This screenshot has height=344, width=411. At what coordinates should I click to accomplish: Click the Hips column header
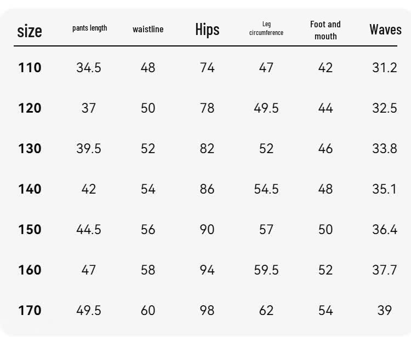coord(207,30)
